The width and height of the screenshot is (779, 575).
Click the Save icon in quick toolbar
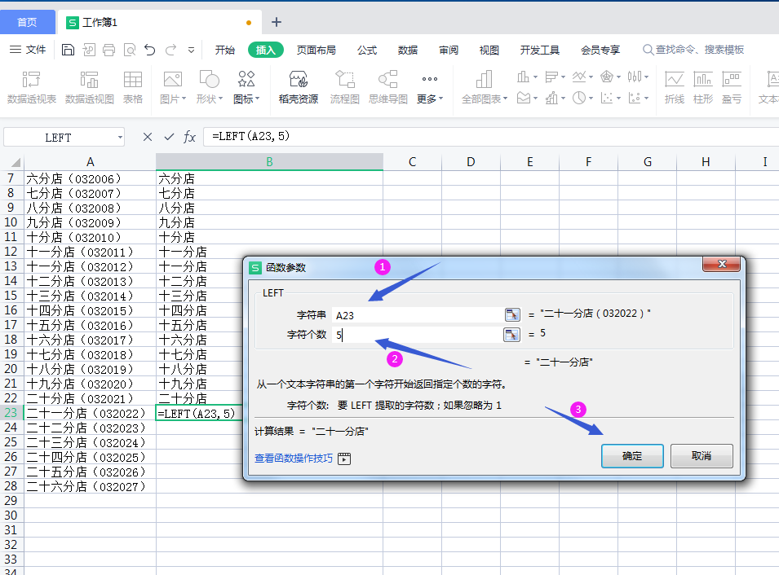tap(68, 50)
